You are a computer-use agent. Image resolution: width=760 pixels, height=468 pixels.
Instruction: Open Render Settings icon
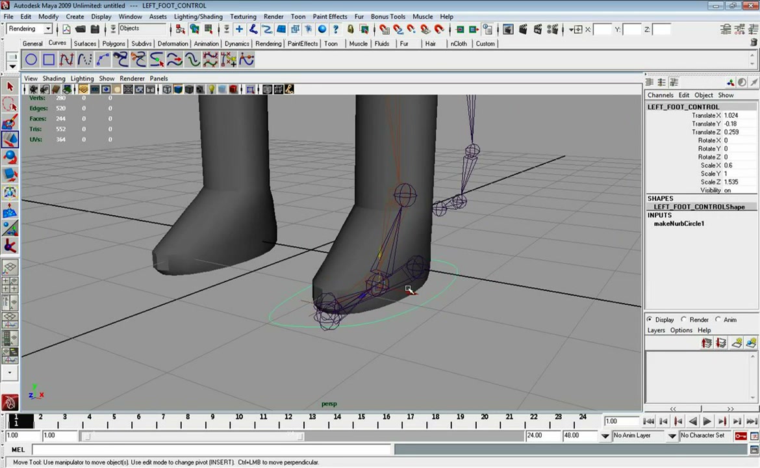pyautogui.click(x=553, y=29)
